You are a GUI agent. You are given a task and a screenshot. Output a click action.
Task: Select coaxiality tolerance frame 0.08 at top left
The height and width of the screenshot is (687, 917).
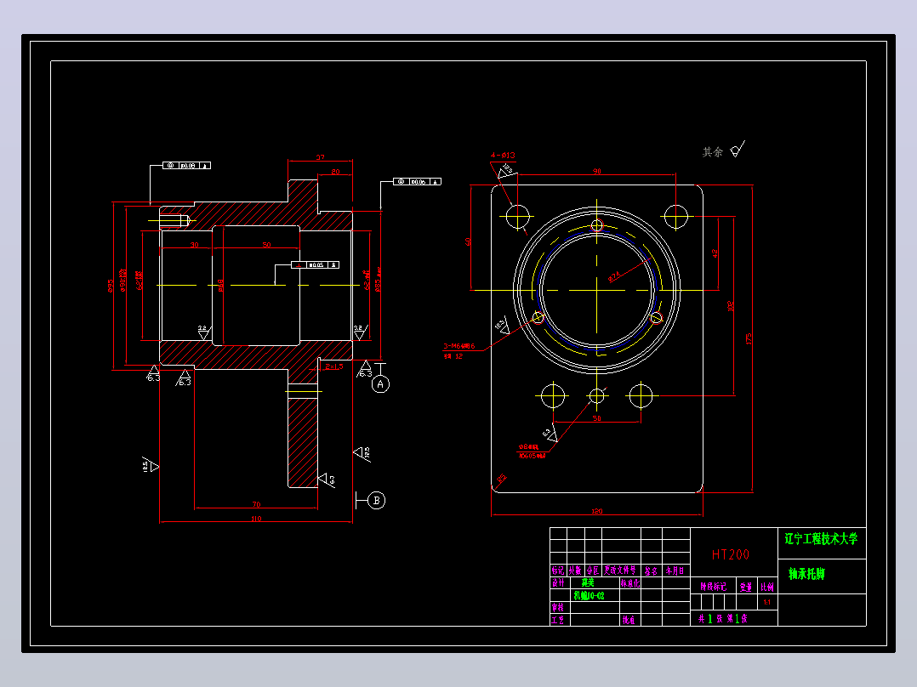[x=186, y=166]
